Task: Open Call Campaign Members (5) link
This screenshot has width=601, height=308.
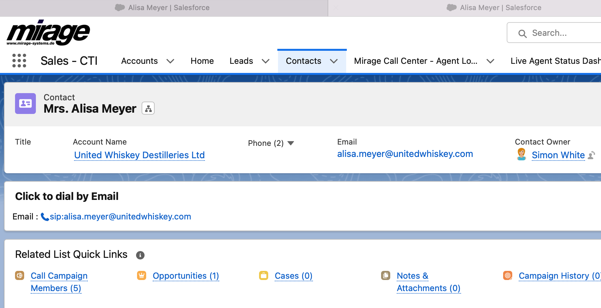Action: (59, 282)
